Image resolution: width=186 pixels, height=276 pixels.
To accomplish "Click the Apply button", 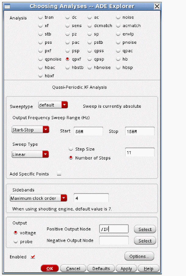I will (x=126, y=268).
